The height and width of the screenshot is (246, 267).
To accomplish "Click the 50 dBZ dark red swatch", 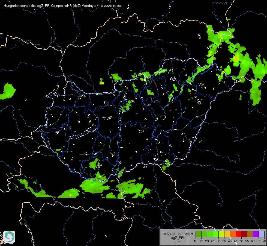I will click(x=244, y=234).
